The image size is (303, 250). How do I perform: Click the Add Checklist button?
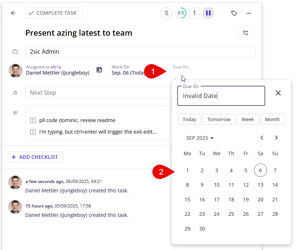(36, 157)
